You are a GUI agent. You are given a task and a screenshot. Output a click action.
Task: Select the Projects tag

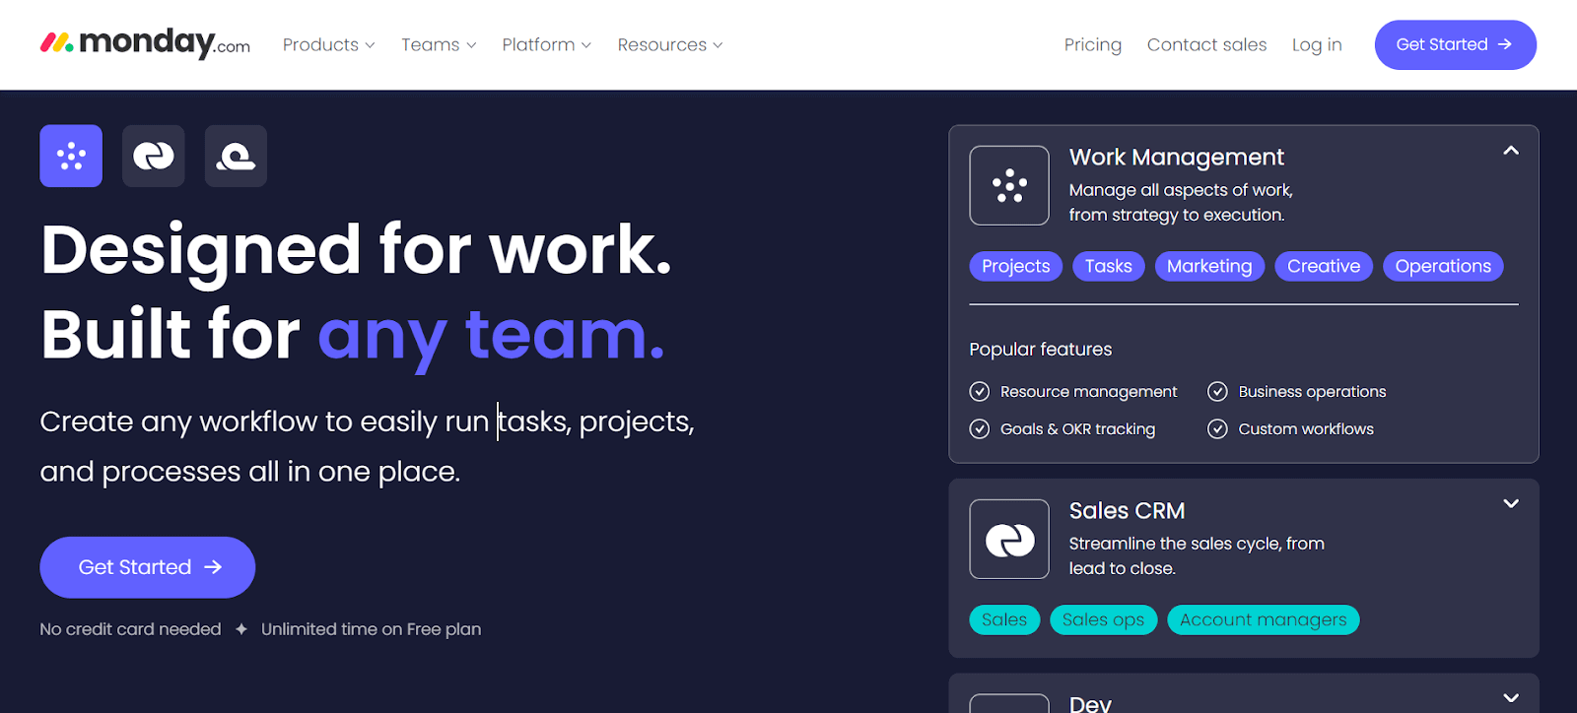point(1016,266)
